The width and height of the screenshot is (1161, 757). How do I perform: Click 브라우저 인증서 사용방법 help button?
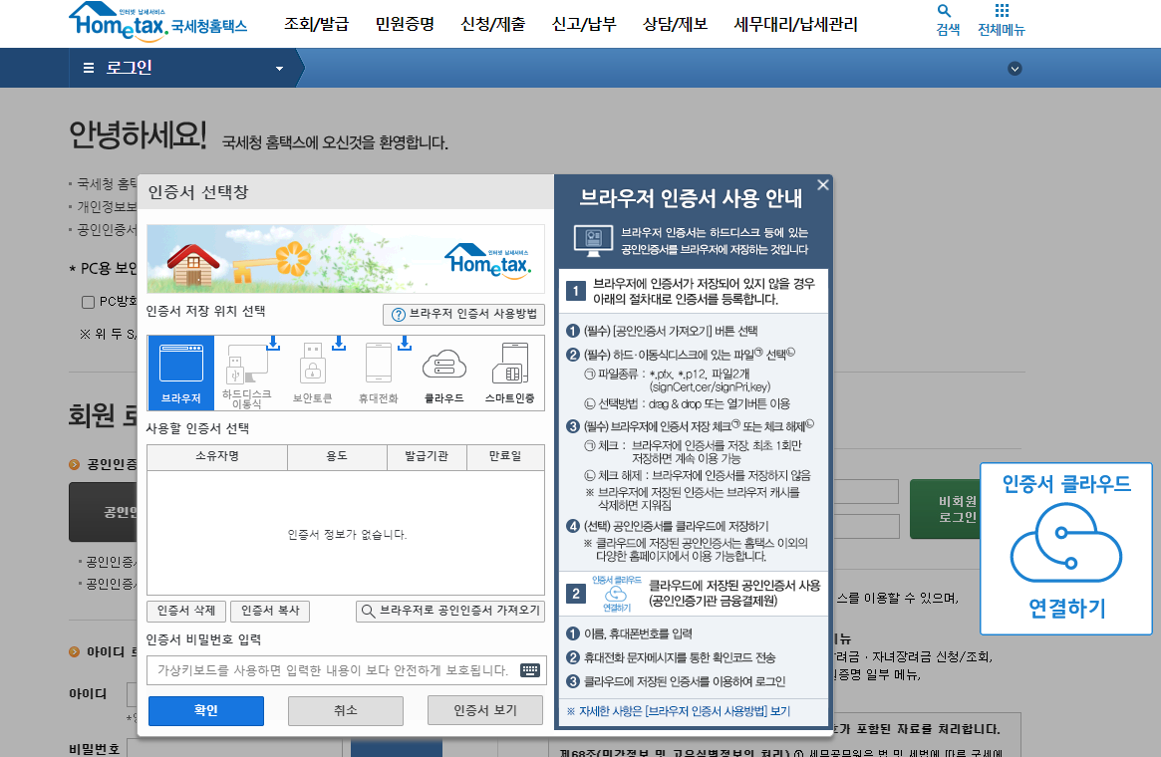pos(463,314)
